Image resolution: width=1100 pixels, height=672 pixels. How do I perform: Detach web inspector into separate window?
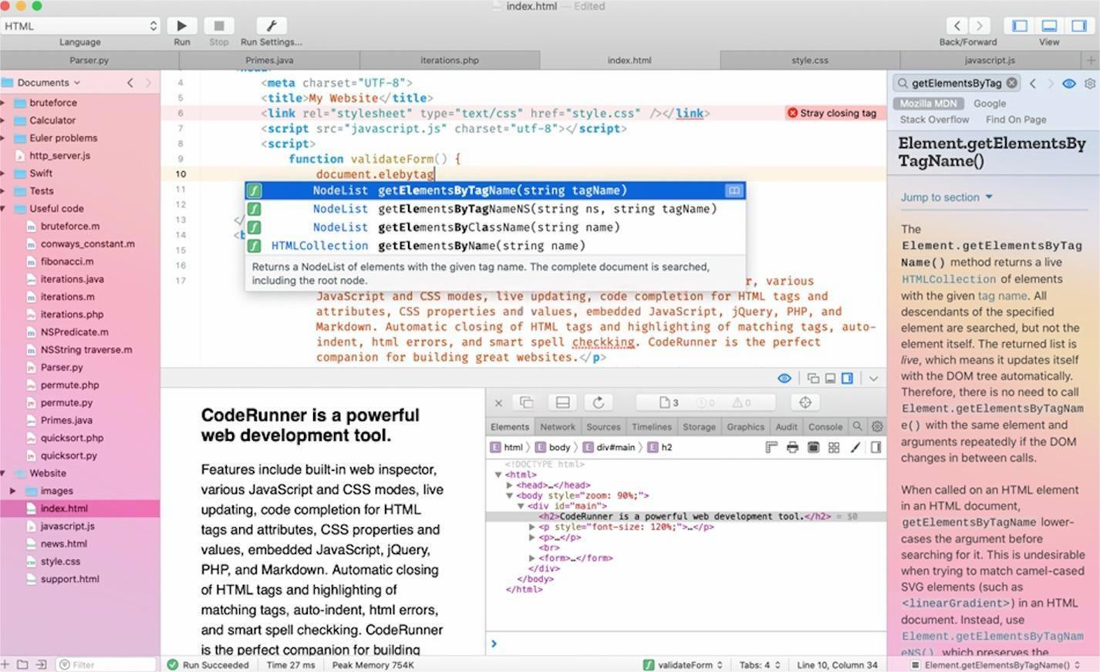click(526, 402)
